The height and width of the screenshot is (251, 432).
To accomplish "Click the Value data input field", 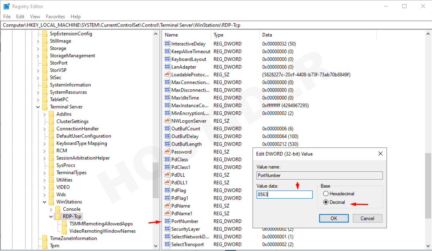I will point(284,194).
